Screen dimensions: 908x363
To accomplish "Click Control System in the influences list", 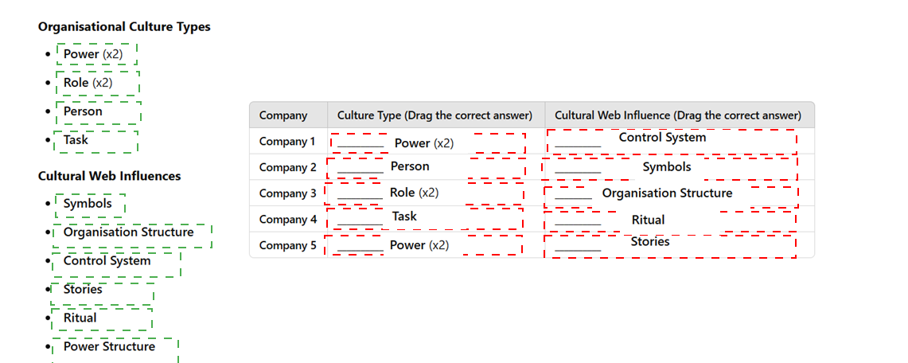I will [116, 264].
